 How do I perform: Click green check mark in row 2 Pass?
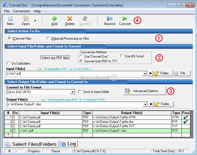[x=186, y=122]
